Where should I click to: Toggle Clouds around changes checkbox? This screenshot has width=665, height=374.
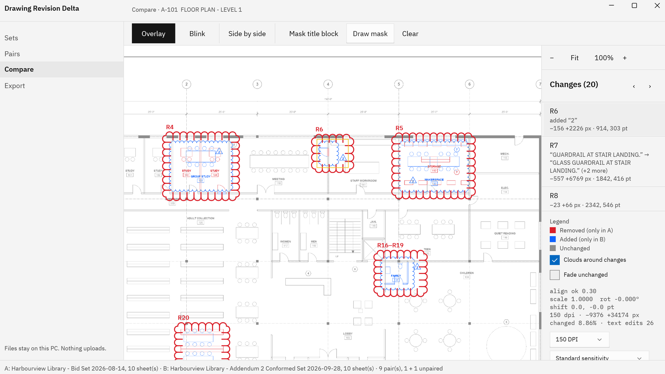[x=555, y=260]
